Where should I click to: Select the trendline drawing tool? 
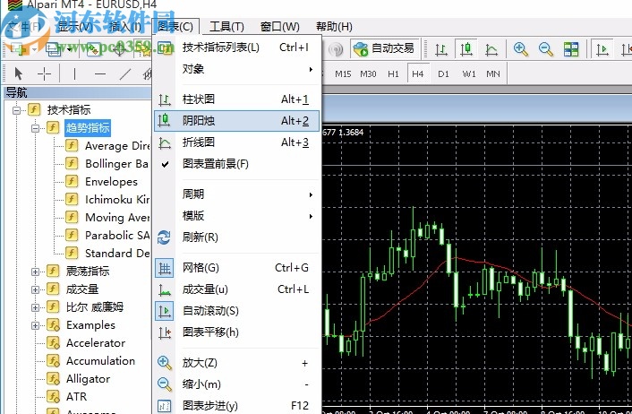tap(125, 73)
